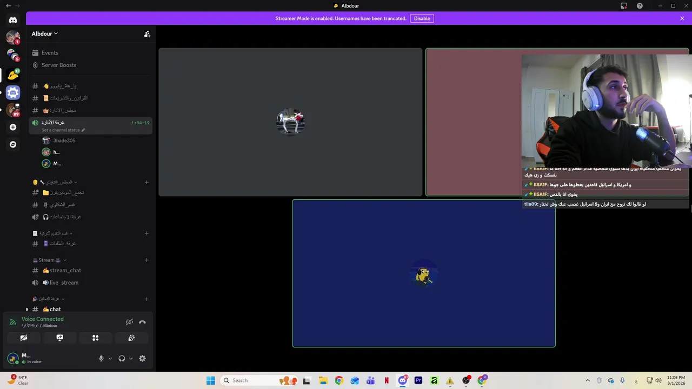Click the Add a Server plus icon
The height and width of the screenshot is (389, 692).
coord(13,127)
